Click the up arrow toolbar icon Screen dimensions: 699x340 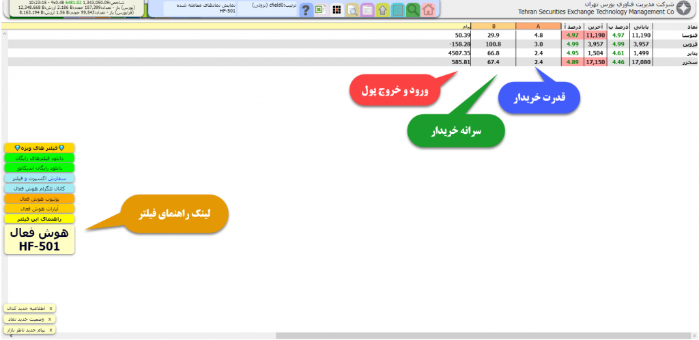(x=382, y=10)
